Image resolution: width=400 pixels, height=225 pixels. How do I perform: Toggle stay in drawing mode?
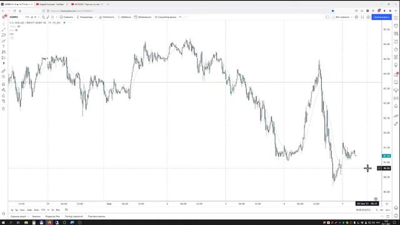4,90
